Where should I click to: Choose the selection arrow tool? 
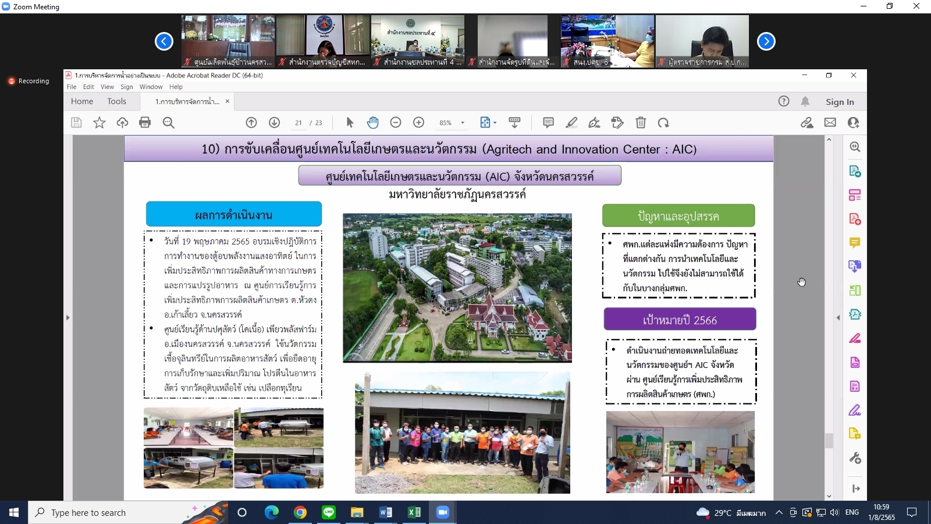350,123
